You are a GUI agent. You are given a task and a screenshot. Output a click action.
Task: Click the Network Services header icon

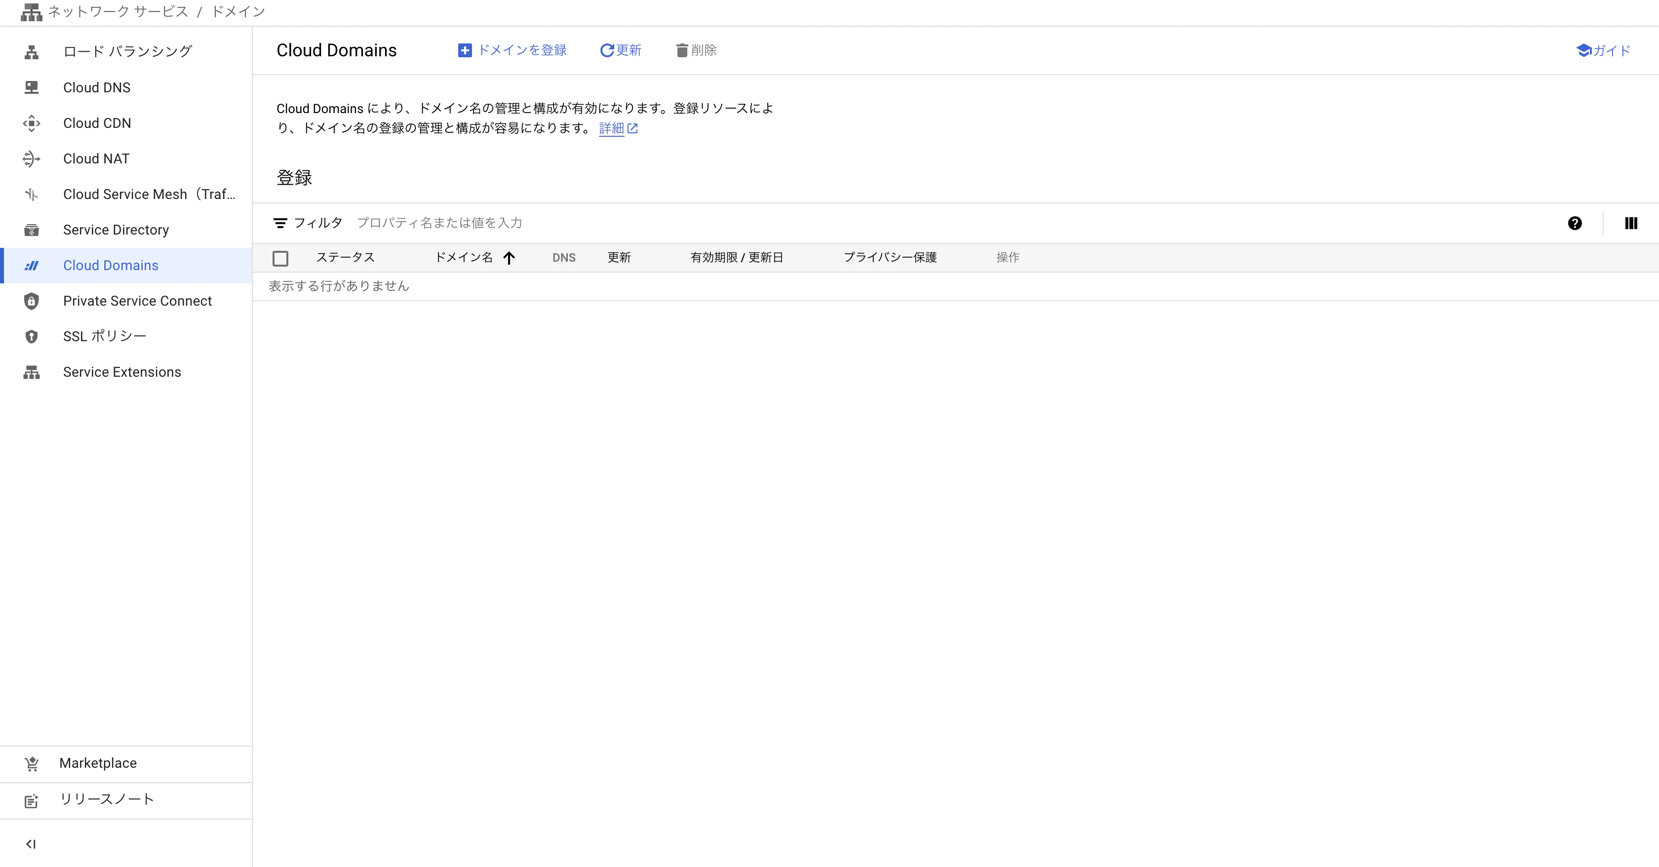pyautogui.click(x=31, y=12)
